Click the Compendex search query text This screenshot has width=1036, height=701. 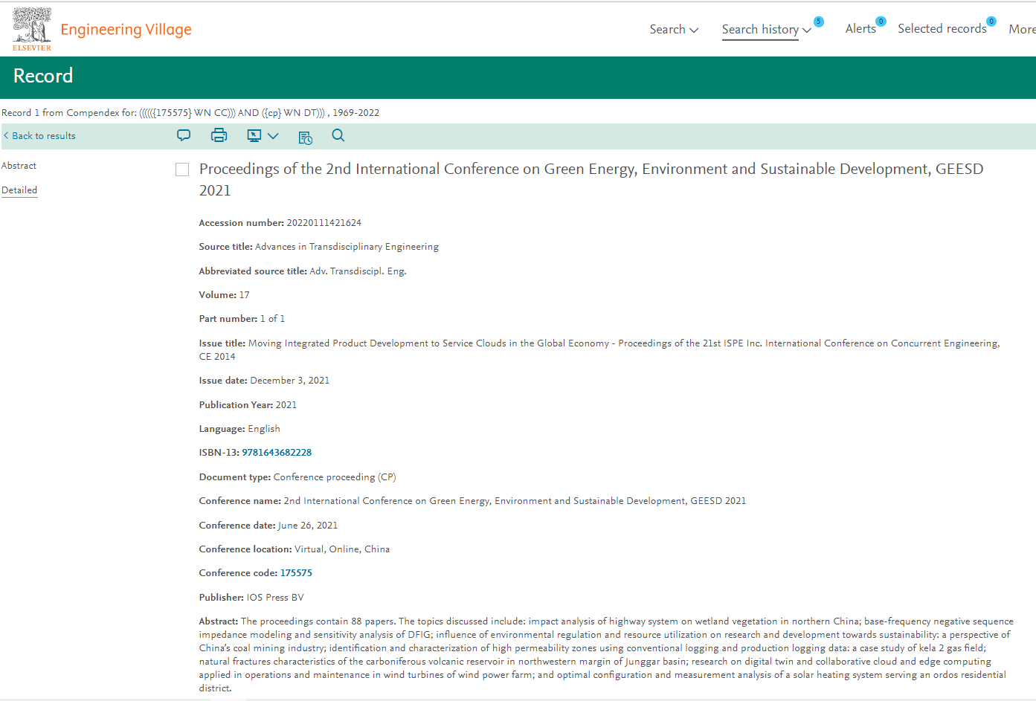pos(190,113)
